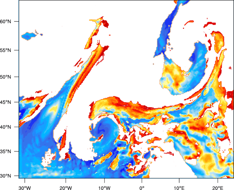The image size is (234, 190).
Task: Click the 35°N latitude label
Action: click(6, 151)
